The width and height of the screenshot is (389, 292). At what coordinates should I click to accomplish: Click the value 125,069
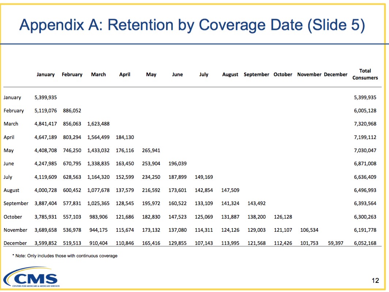click(x=204, y=217)
